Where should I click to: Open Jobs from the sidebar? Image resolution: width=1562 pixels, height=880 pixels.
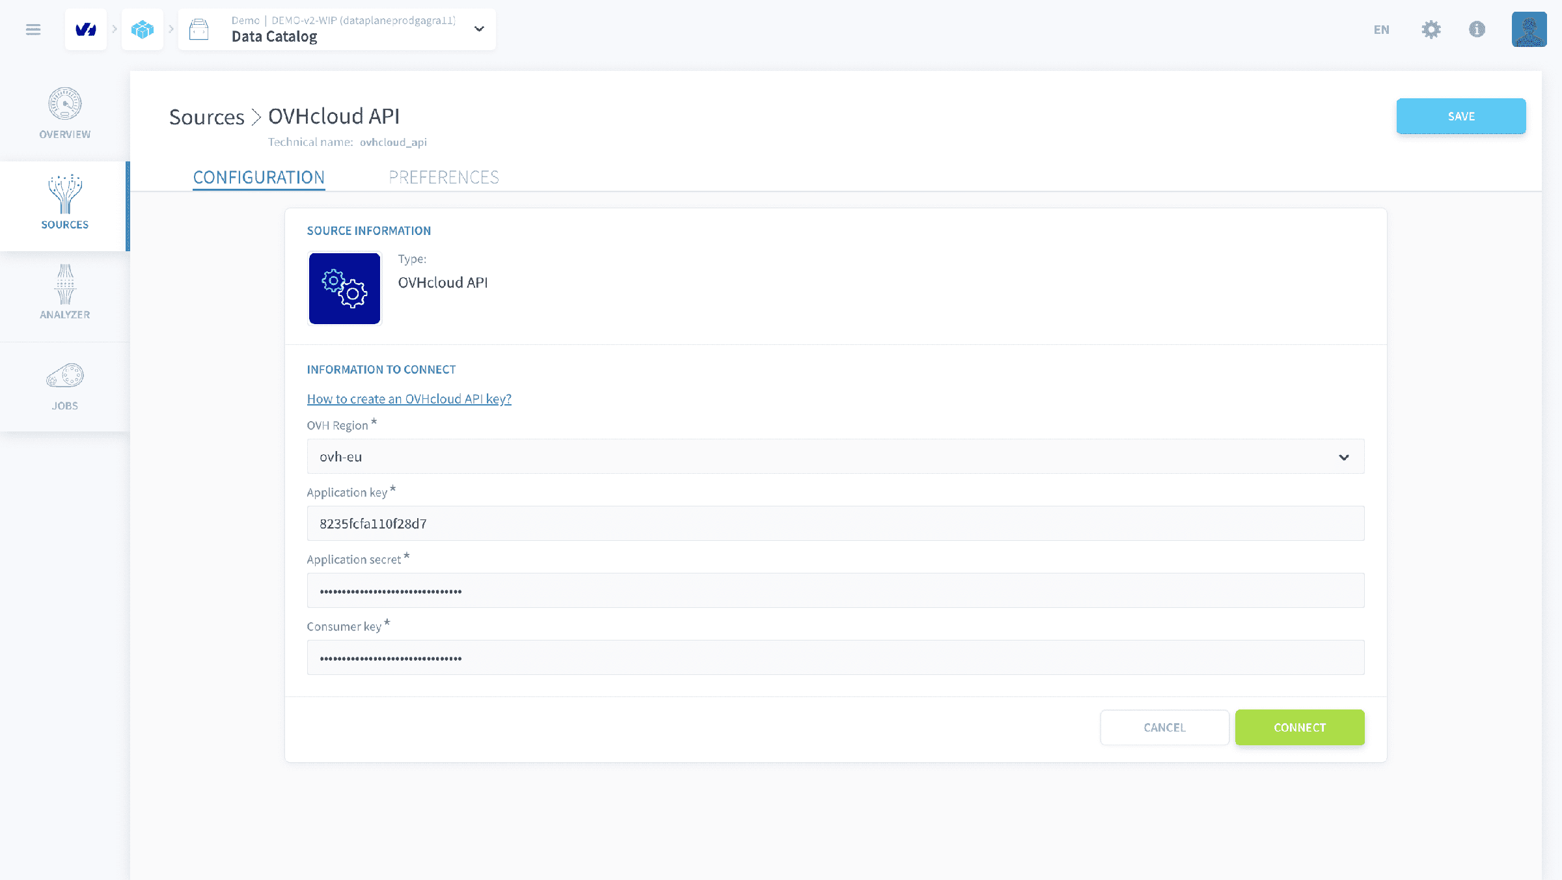pyautogui.click(x=65, y=385)
